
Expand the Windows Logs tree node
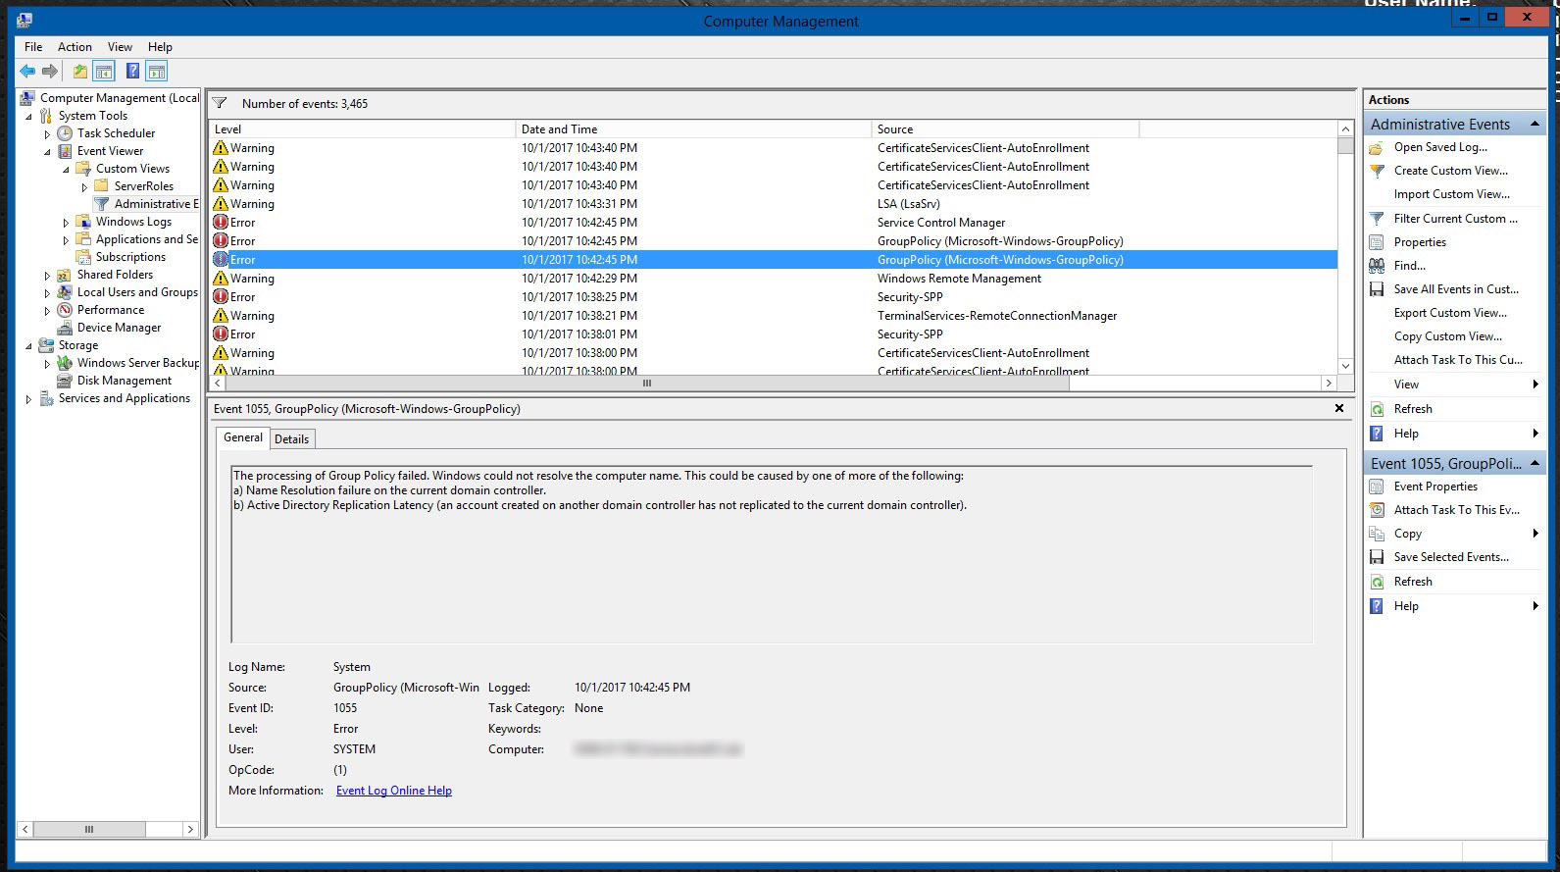coord(66,222)
